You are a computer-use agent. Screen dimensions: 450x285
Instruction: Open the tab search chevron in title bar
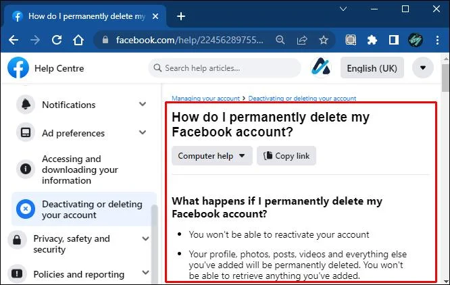[x=343, y=9]
